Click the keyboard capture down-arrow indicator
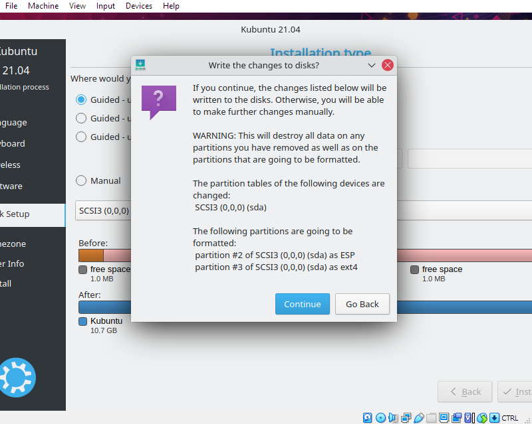532x424 pixels. click(494, 417)
